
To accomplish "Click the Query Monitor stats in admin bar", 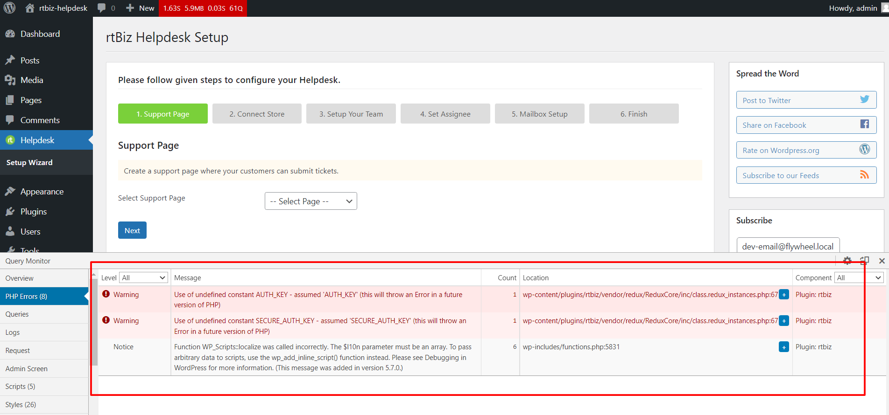I will click(203, 8).
